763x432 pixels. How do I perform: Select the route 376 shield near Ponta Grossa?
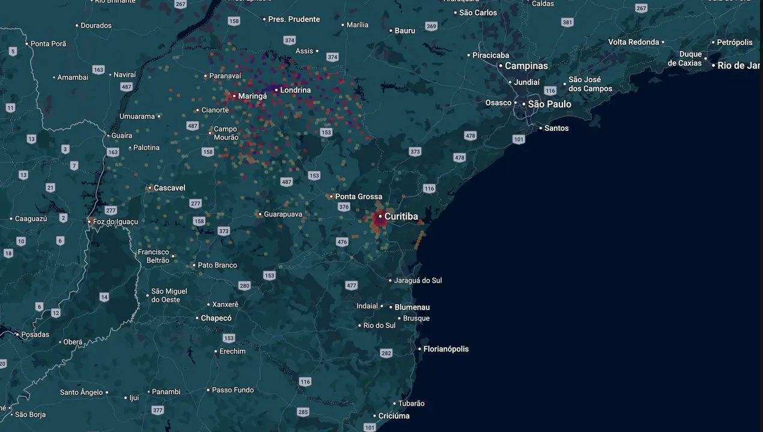(344, 207)
